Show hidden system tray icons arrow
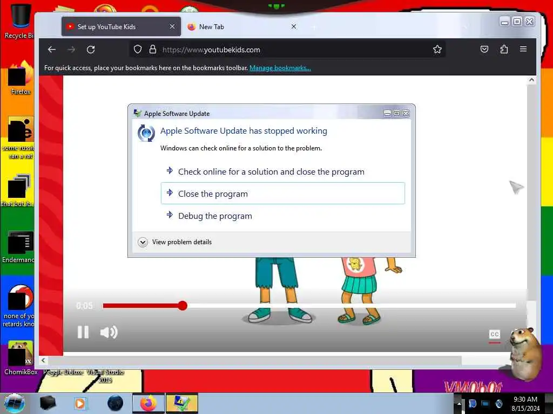Screen dimensions: 553x414 459,404
